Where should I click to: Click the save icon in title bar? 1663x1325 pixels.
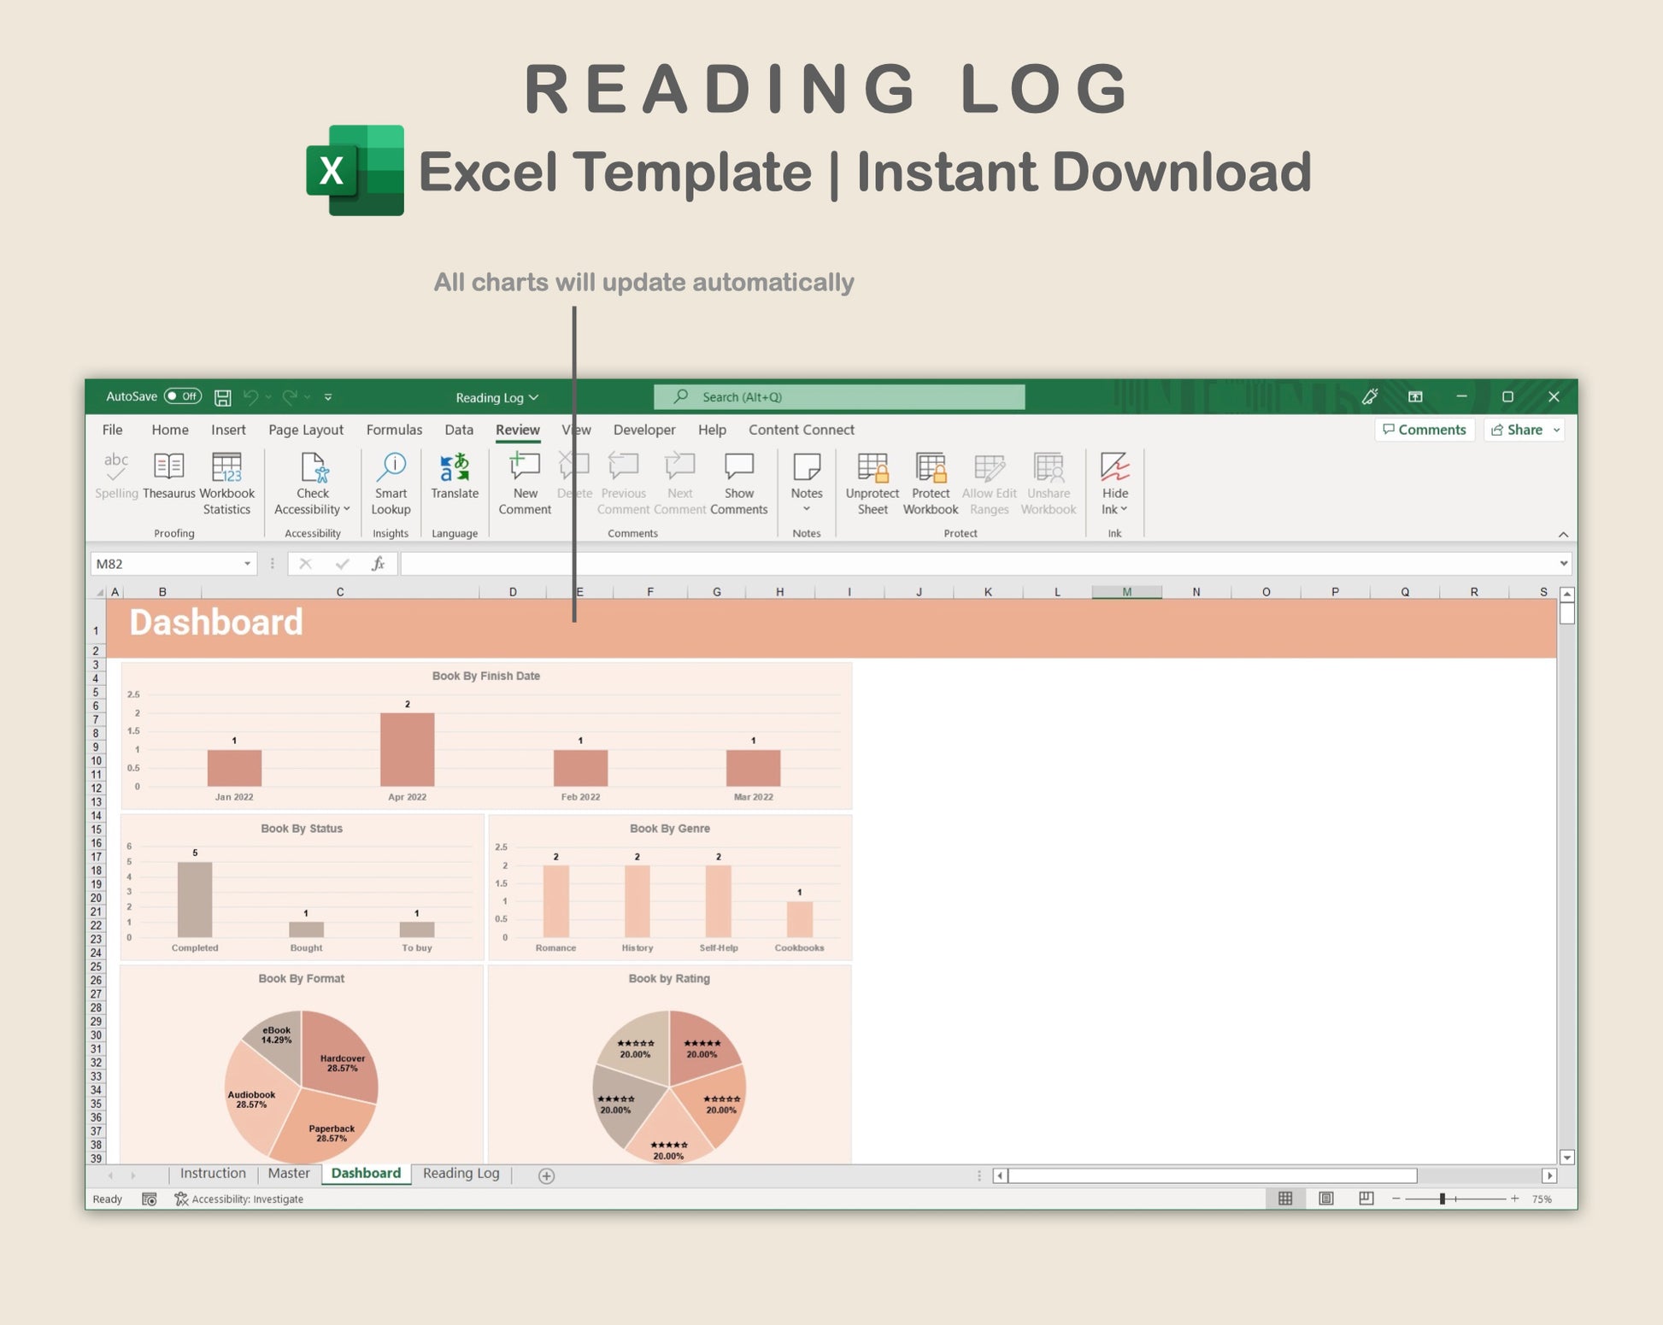click(x=223, y=397)
